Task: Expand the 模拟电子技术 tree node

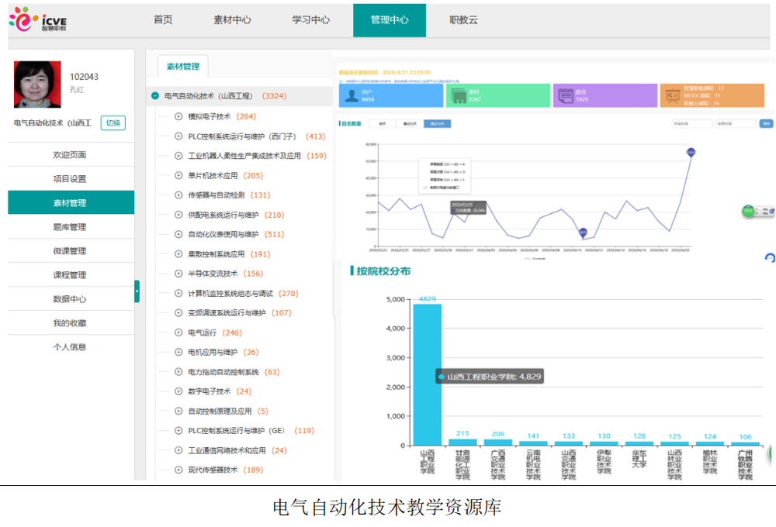Action: 178,116
